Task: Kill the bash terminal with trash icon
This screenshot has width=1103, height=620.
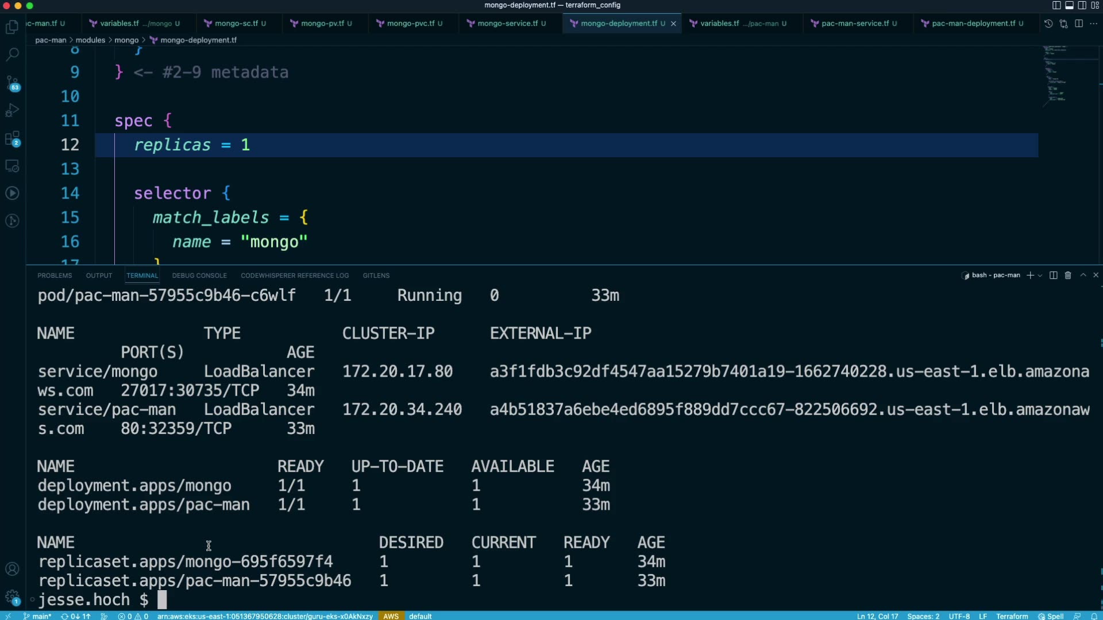Action: (x=1068, y=276)
